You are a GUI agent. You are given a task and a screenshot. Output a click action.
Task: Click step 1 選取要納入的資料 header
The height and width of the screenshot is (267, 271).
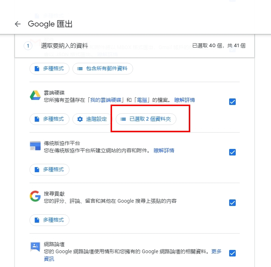point(135,46)
